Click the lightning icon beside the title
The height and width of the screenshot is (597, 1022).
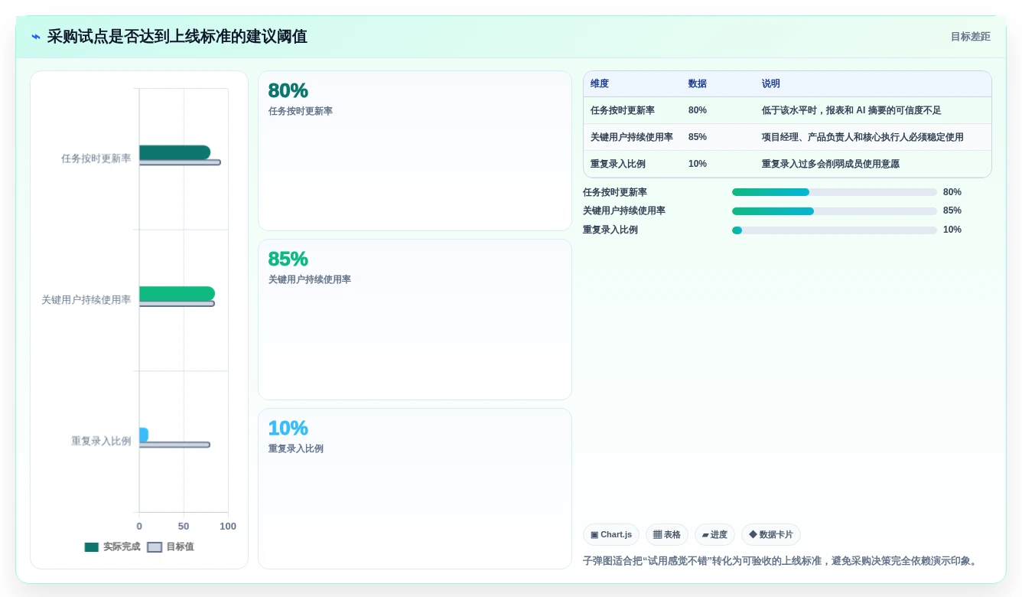point(36,37)
